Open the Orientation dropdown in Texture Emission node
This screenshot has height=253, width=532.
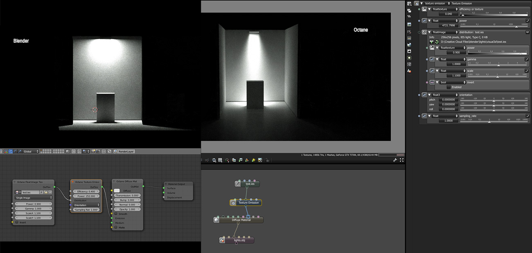point(86,205)
